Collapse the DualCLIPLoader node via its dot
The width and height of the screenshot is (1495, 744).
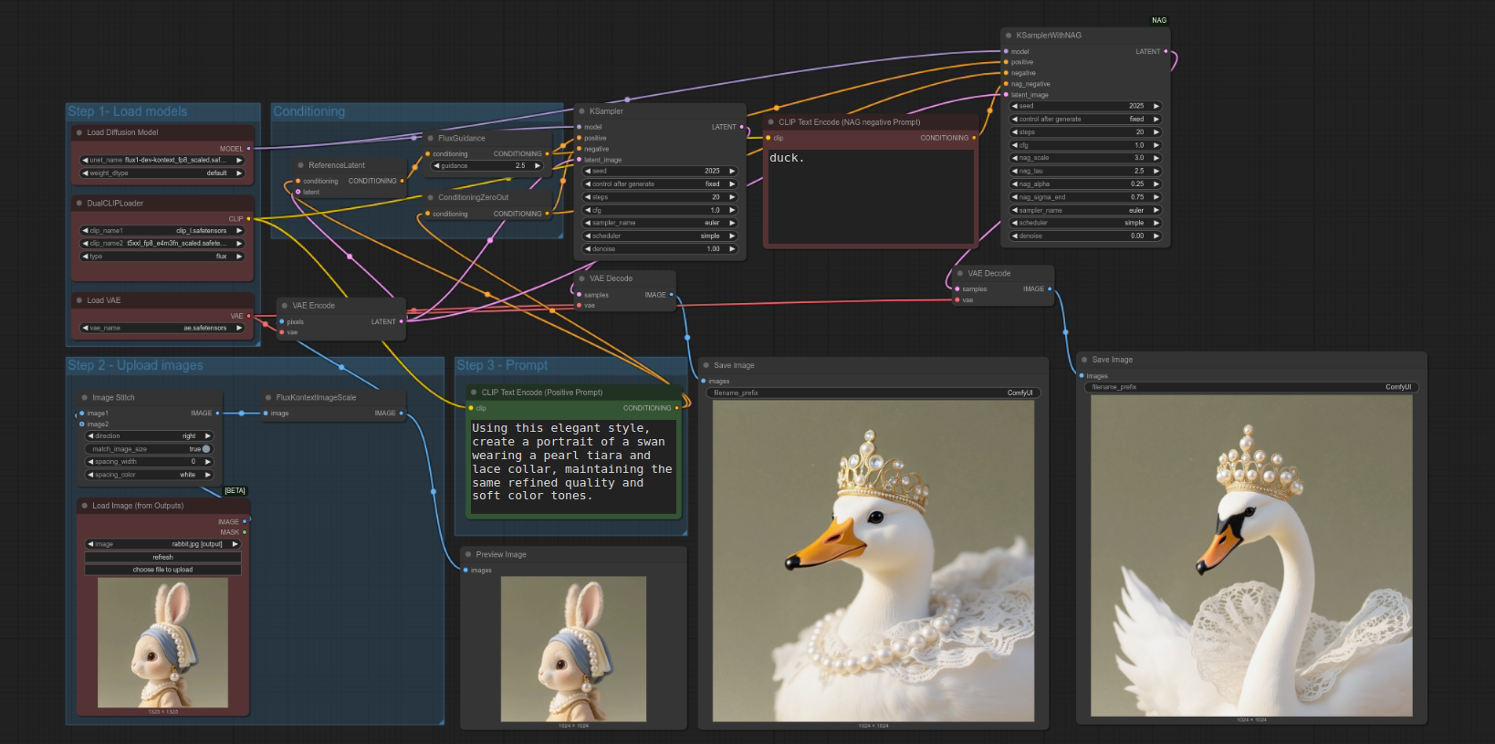click(79, 204)
